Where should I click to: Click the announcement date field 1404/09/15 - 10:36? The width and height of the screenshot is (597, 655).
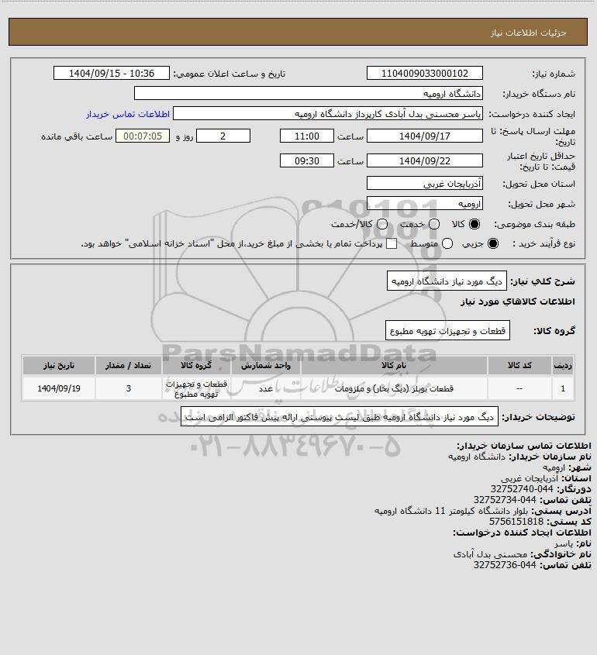[x=112, y=73]
